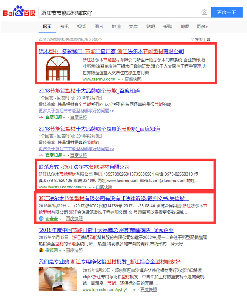Open the 图片 tab
The width and height of the screenshot is (247, 301).
click(x=99, y=26)
